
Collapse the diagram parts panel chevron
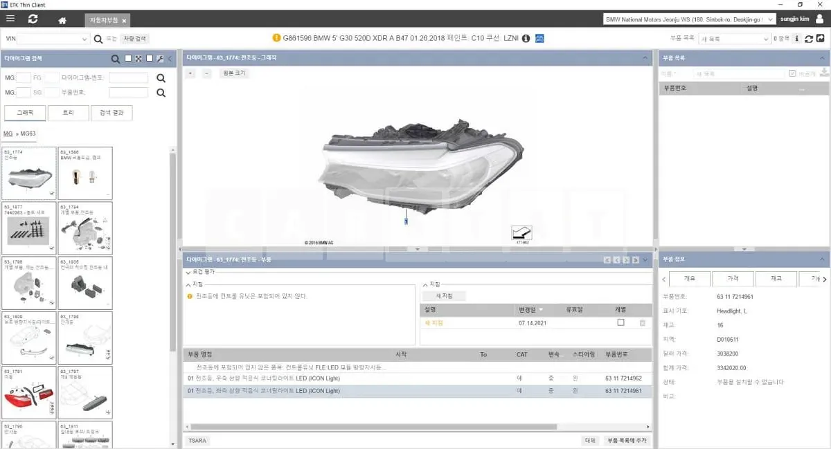(645, 260)
